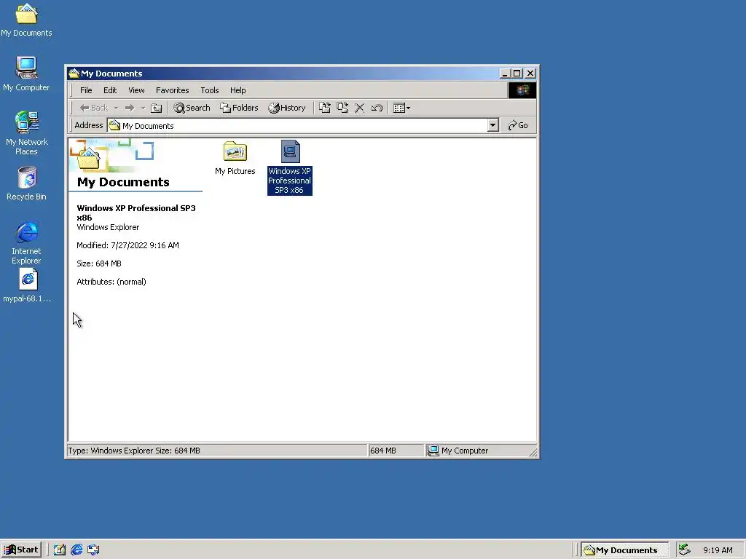The image size is (746, 559).
Task: Open the File menu
Action: pyautogui.click(x=86, y=90)
